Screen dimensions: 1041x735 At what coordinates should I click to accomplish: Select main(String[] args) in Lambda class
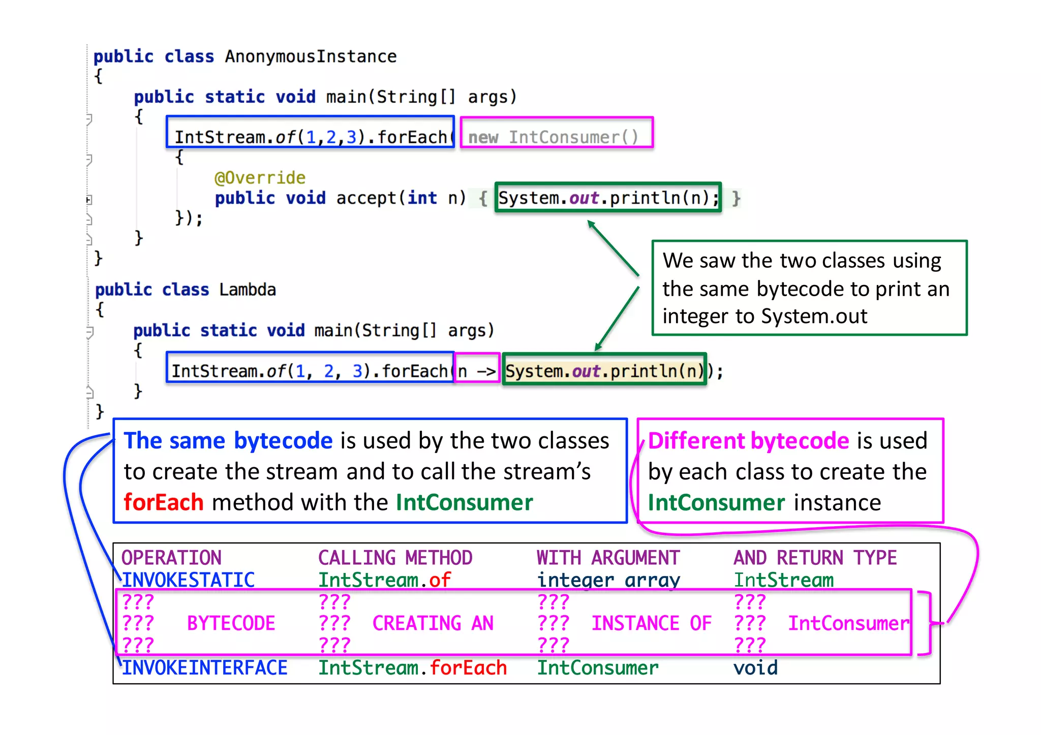(x=404, y=331)
